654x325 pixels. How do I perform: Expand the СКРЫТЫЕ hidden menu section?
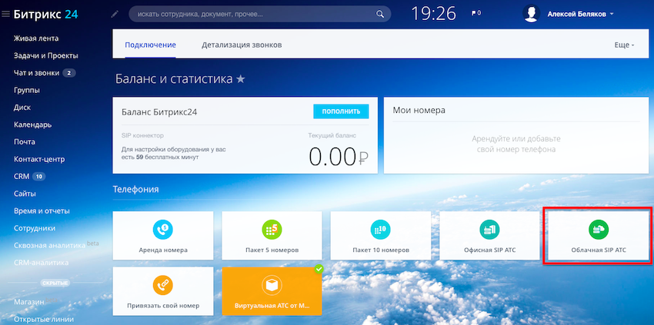tap(55, 283)
